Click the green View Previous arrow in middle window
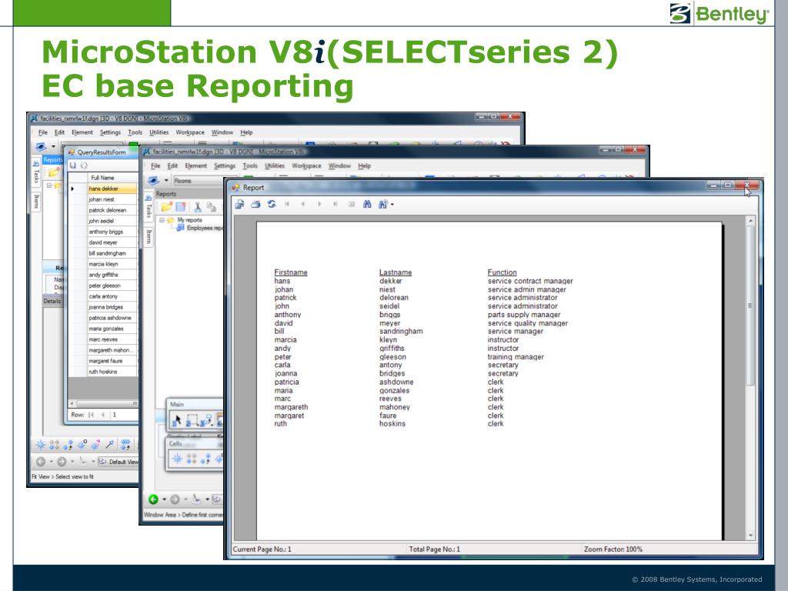The image size is (788, 591). [153, 499]
